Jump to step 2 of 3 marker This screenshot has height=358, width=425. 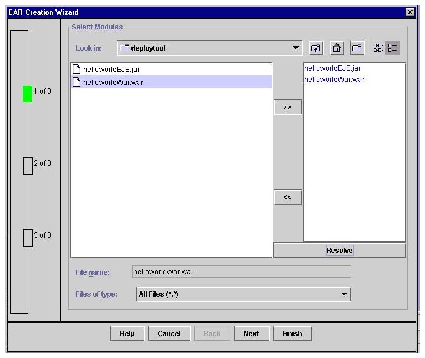point(28,166)
